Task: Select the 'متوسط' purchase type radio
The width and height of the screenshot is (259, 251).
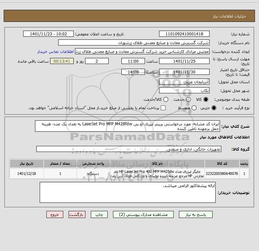Action: pos(194,108)
